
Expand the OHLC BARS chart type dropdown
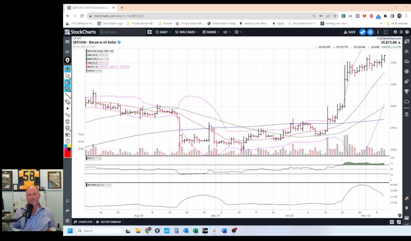pos(186,32)
